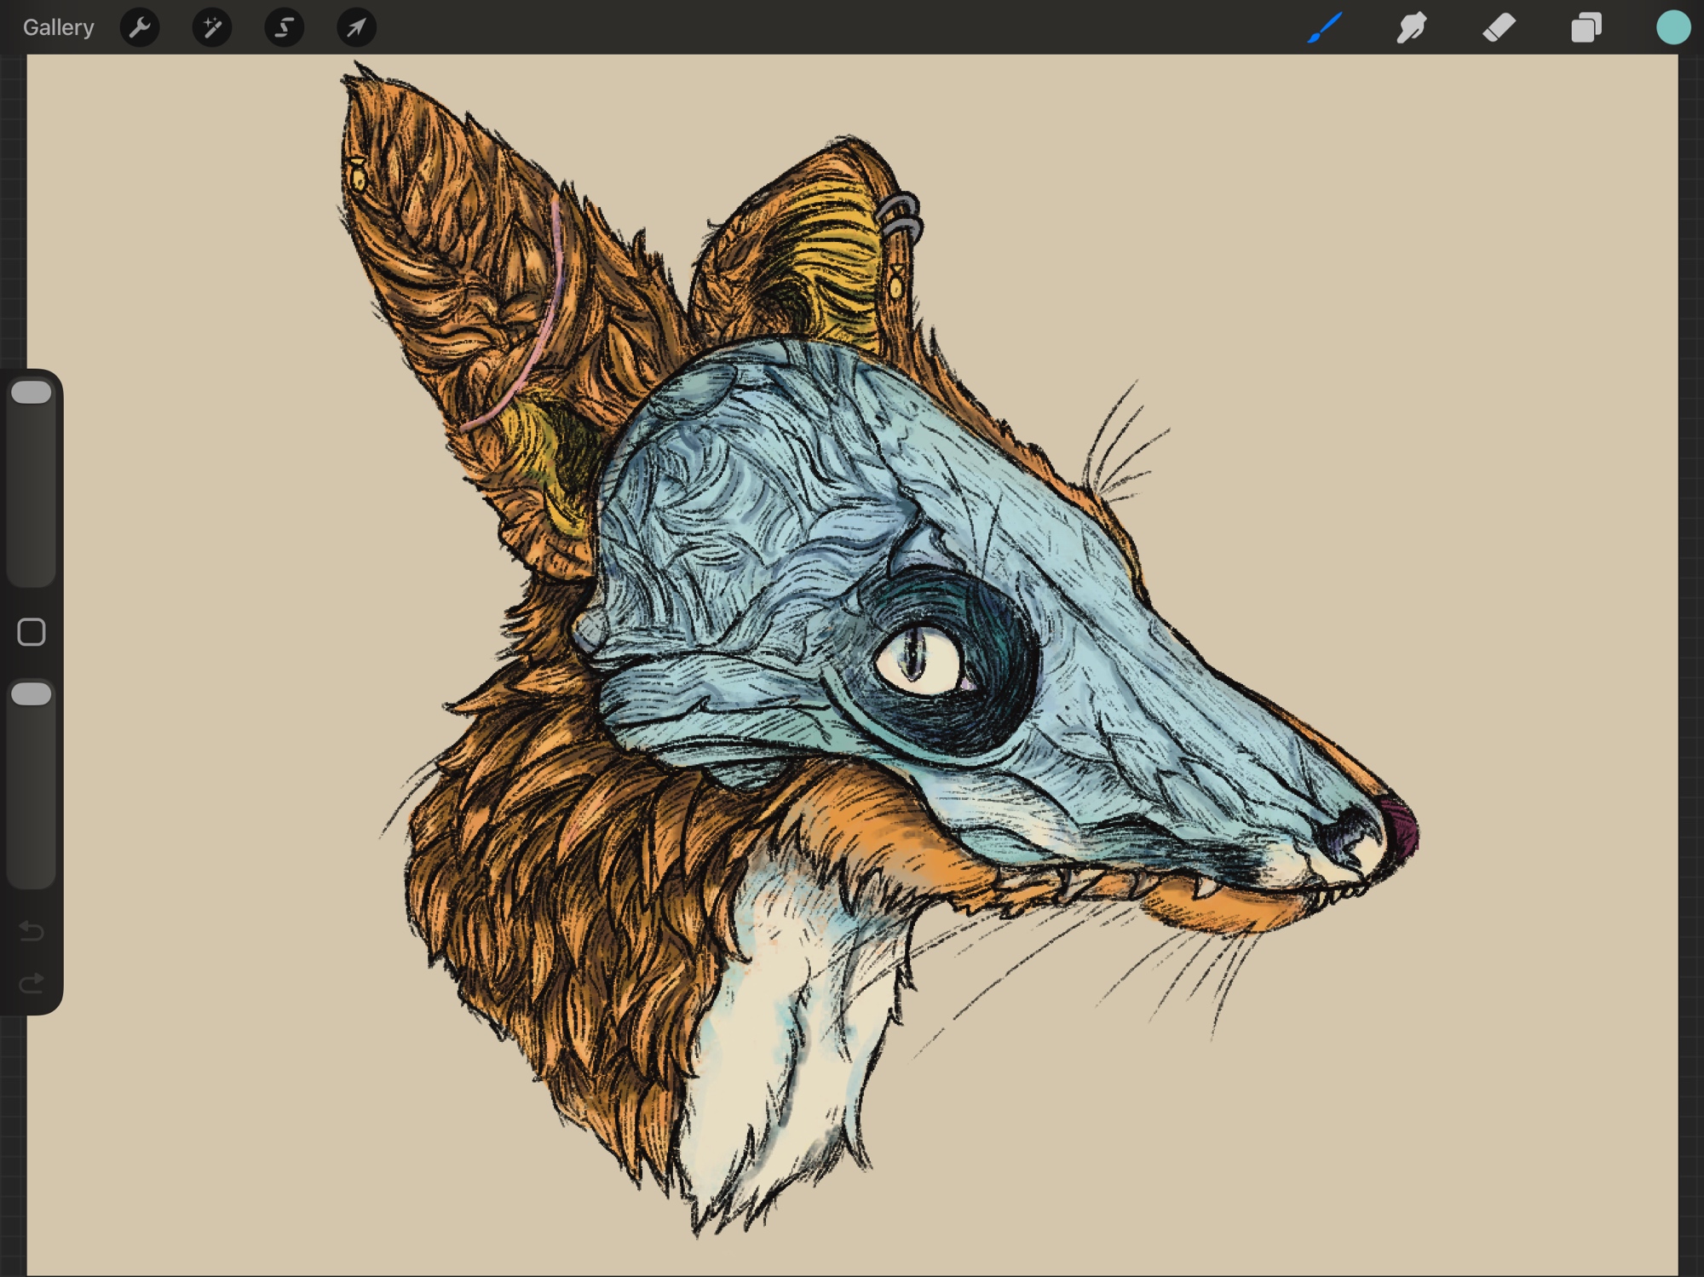
Task: Select the Paint brush tool
Action: (x=1325, y=27)
